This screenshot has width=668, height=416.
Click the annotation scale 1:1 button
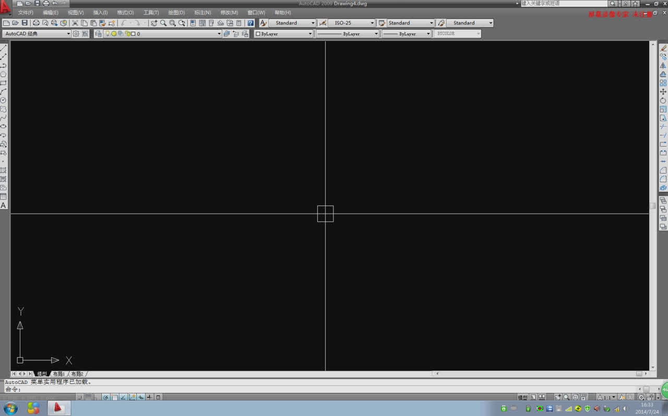[607, 397]
